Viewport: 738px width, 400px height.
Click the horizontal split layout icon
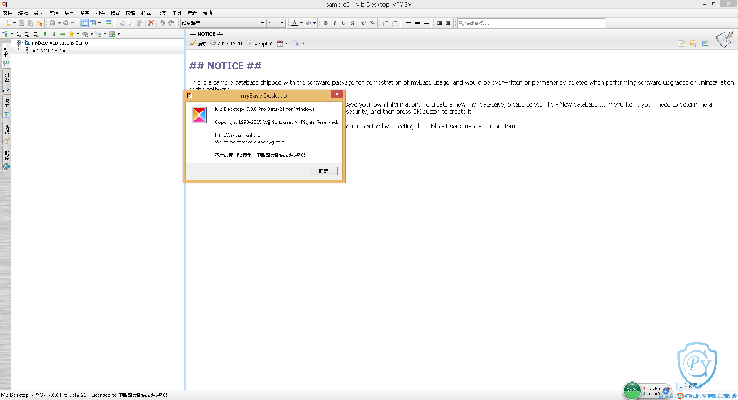tap(109, 23)
